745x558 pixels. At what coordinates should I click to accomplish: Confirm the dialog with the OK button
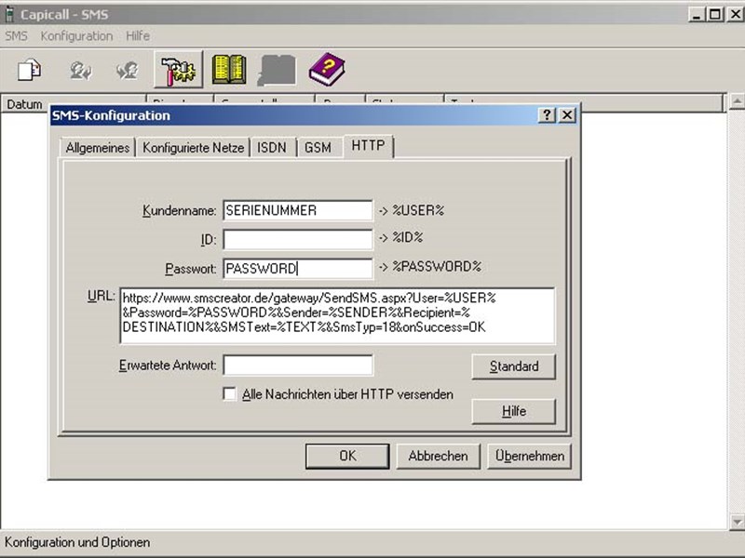347,456
